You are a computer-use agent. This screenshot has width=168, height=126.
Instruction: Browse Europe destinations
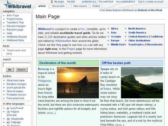pos(115,41)
